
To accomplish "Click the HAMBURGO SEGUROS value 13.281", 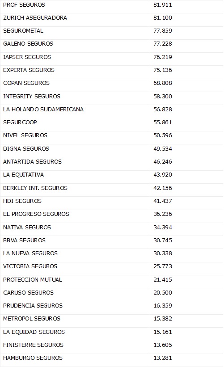I will coord(163,358).
